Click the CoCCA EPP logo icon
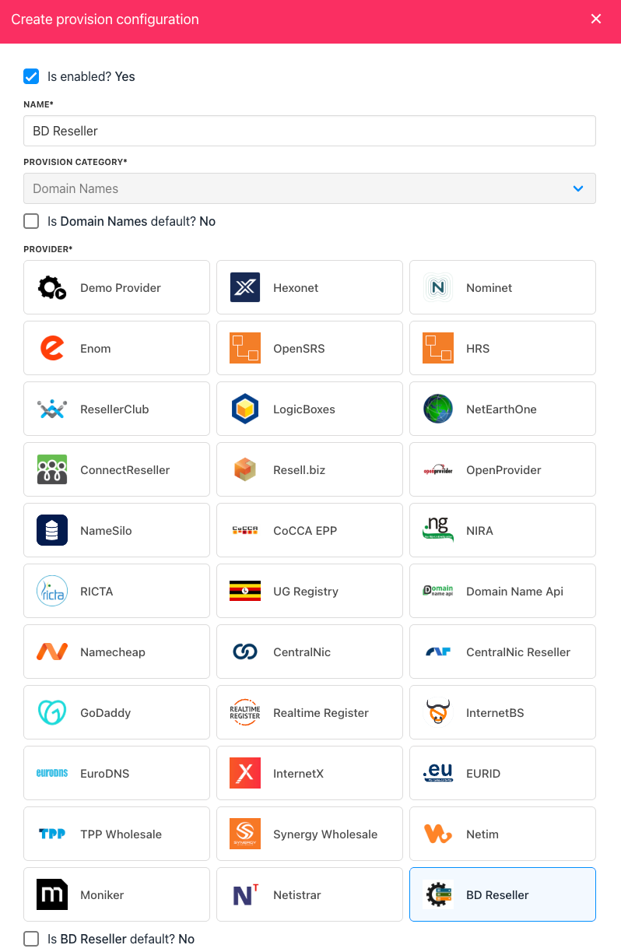The height and width of the screenshot is (952, 621). (245, 531)
